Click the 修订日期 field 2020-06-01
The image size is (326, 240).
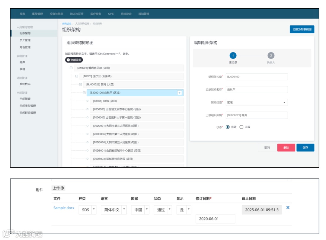click(x=216, y=219)
